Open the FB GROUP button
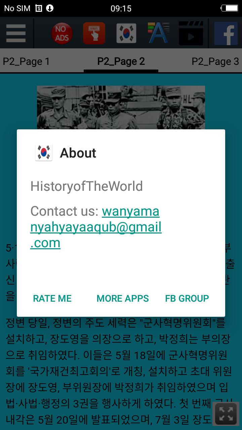 tap(187, 298)
